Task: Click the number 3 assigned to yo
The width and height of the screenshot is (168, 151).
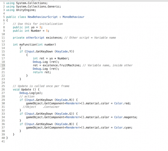Action: [40, 27]
